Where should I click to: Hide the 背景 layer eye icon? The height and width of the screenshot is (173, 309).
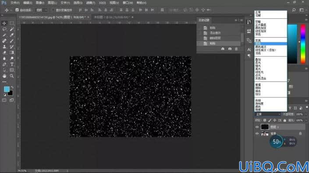tap(257, 134)
